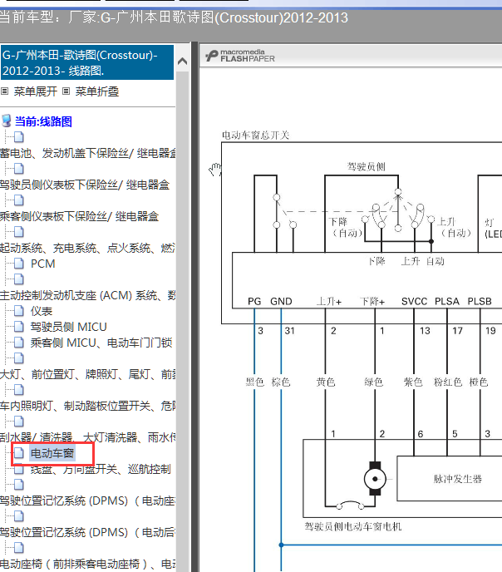
Task: Open the 仪表 document icon
Action: tap(18, 311)
